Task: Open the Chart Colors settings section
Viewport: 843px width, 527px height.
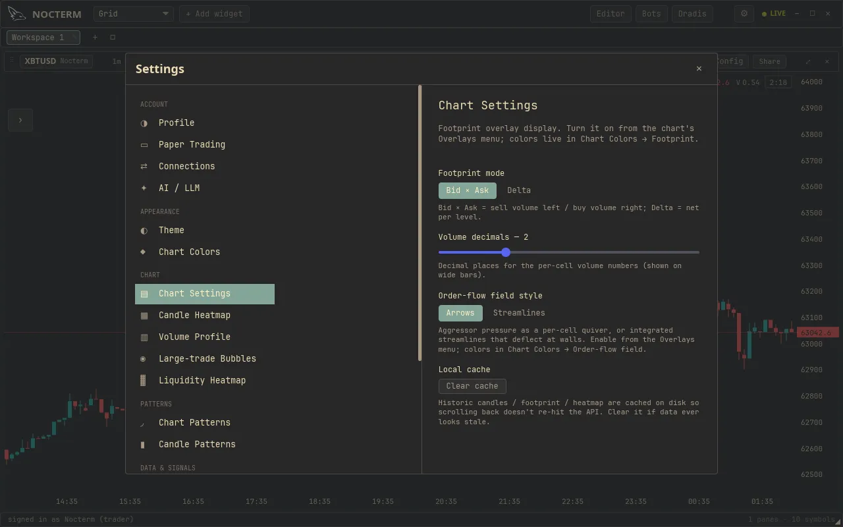Action: click(205, 252)
